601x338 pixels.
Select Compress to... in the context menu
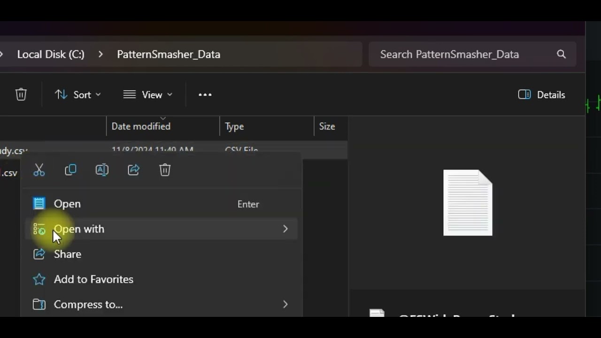161,304
